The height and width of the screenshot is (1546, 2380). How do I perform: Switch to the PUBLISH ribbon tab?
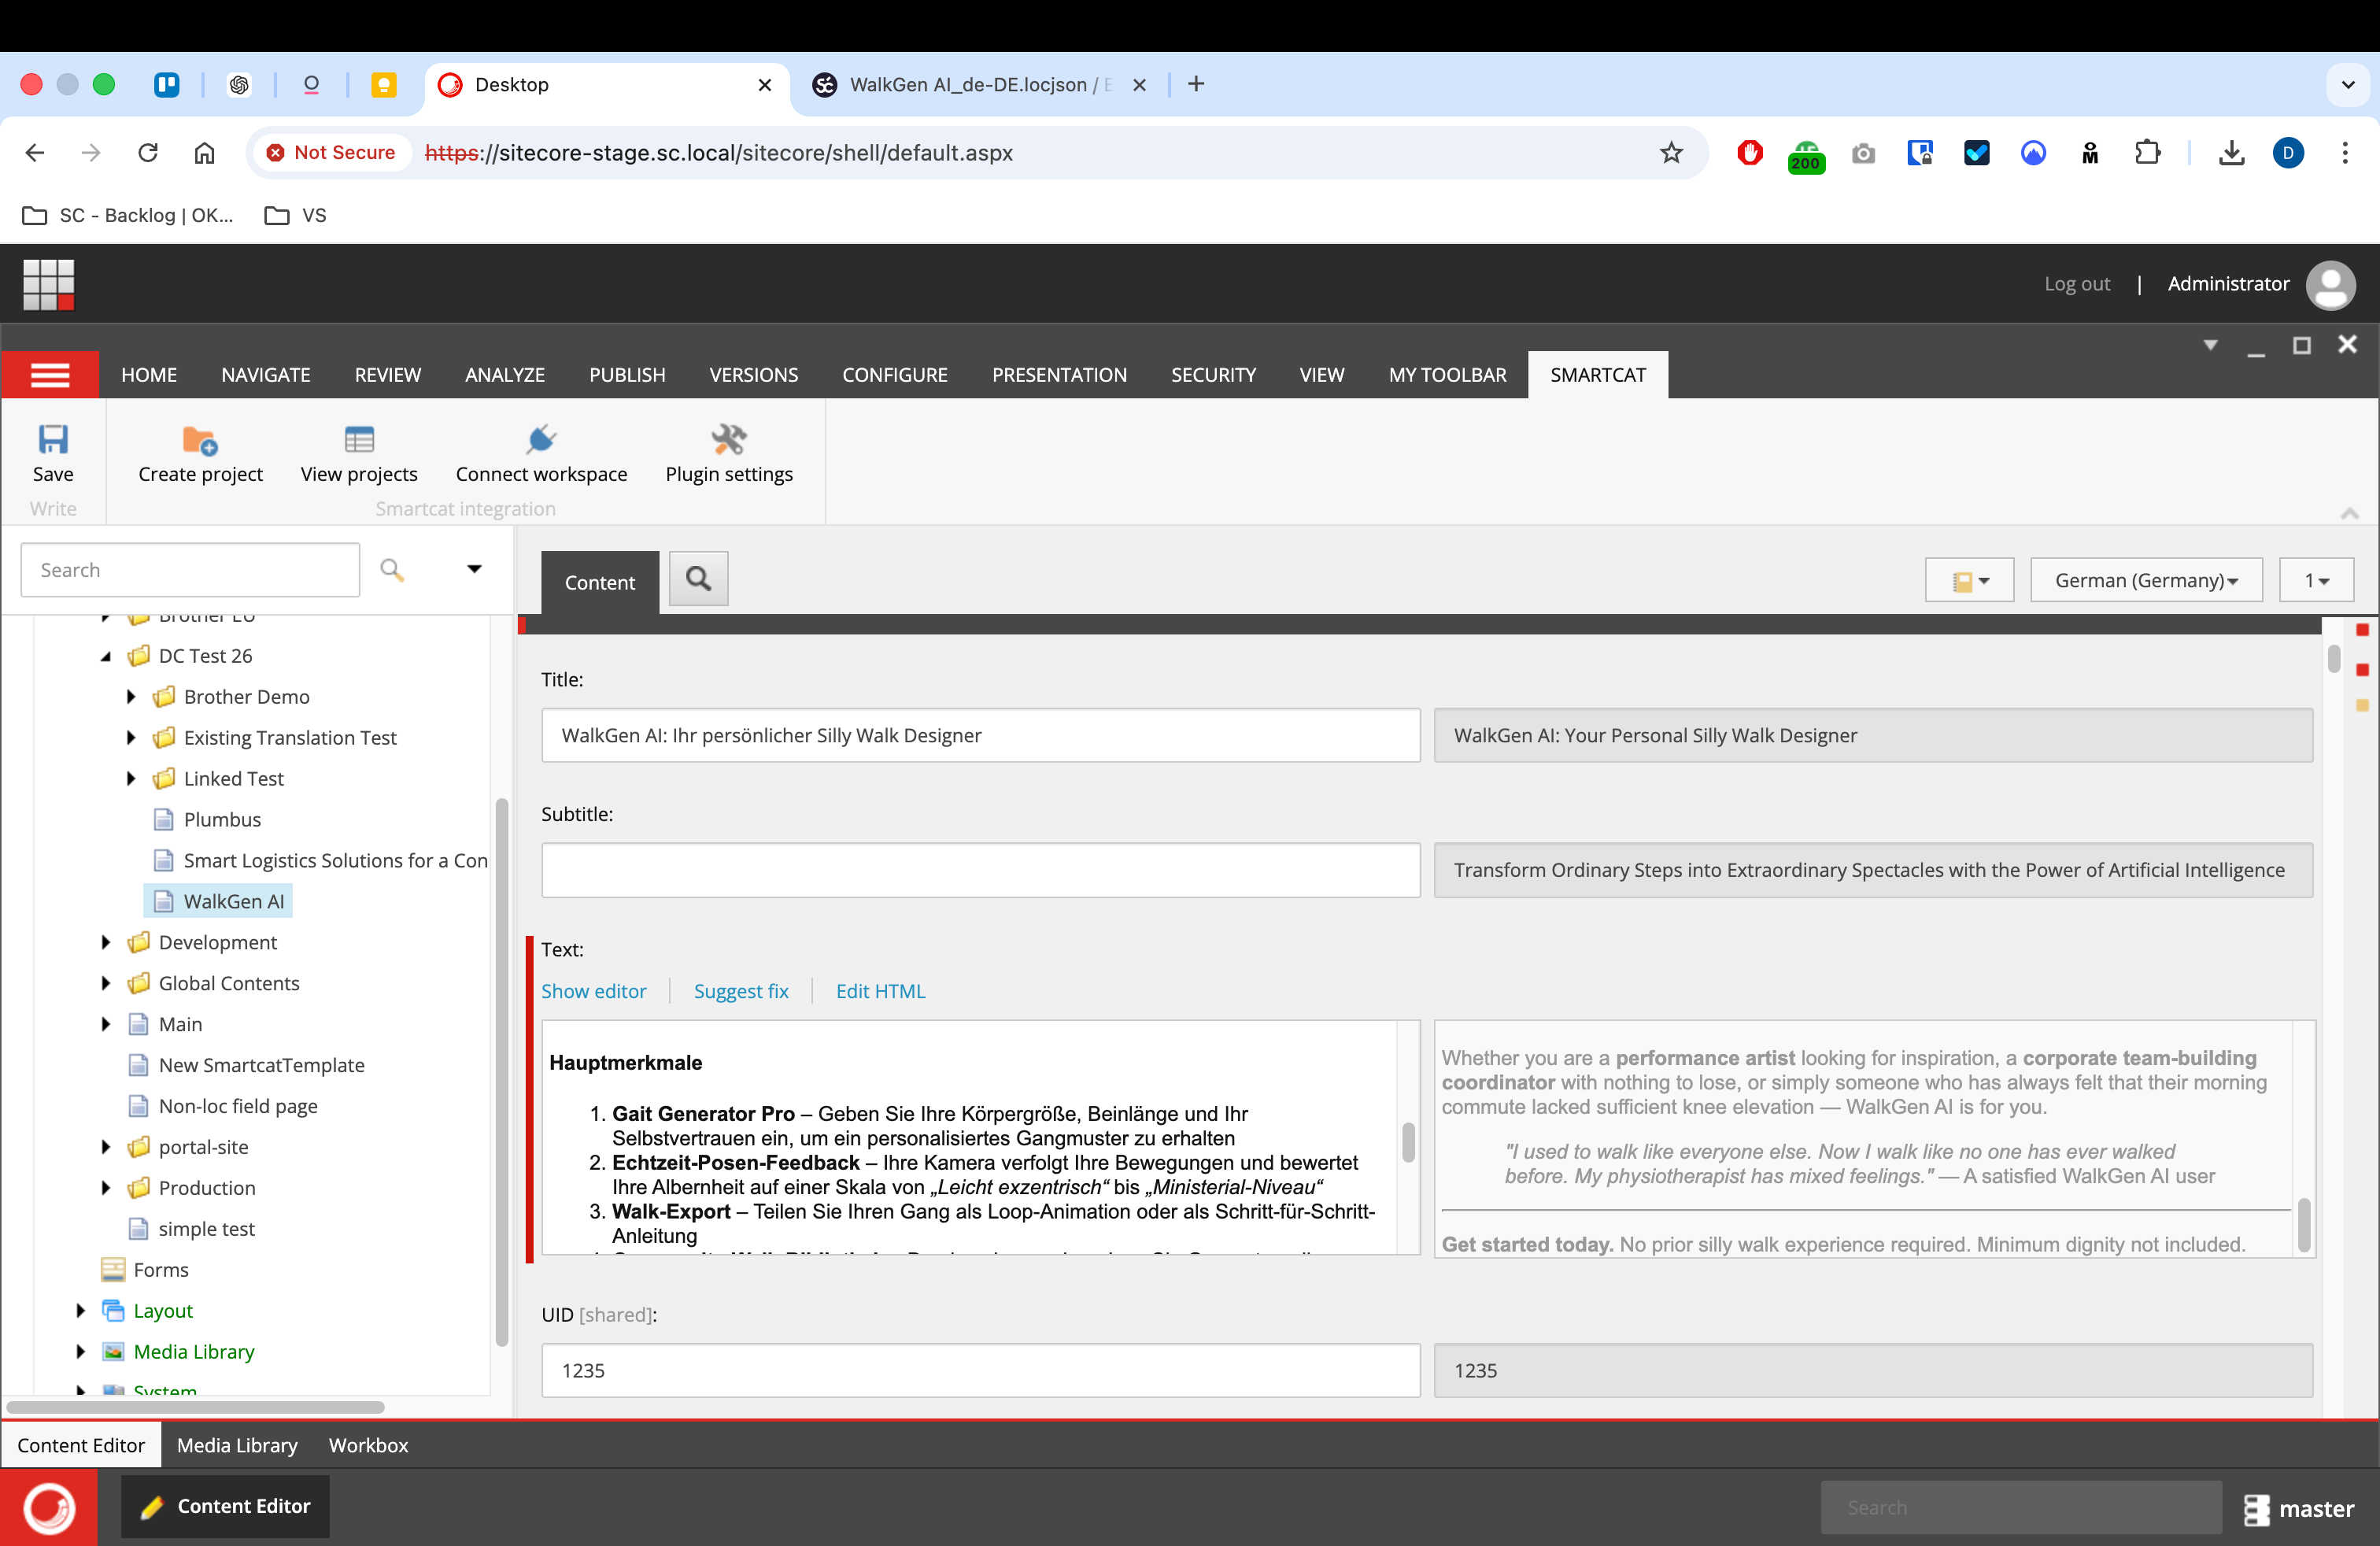[627, 375]
